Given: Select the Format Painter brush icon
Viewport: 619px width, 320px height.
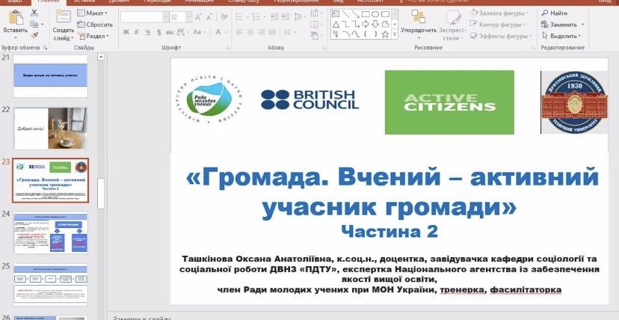Looking at the screenshot, I should 35,34.
